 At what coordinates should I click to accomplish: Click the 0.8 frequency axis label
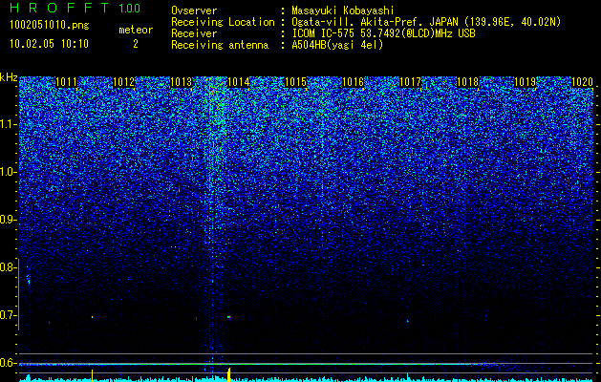click(x=8, y=267)
